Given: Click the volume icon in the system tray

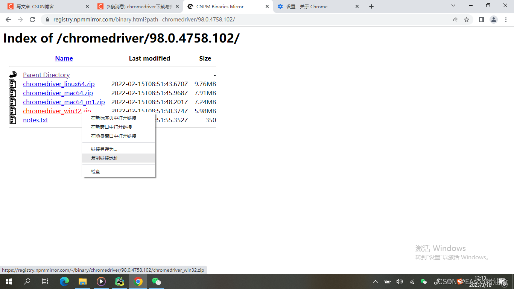Looking at the screenshot, I should [x=400, y=281].
